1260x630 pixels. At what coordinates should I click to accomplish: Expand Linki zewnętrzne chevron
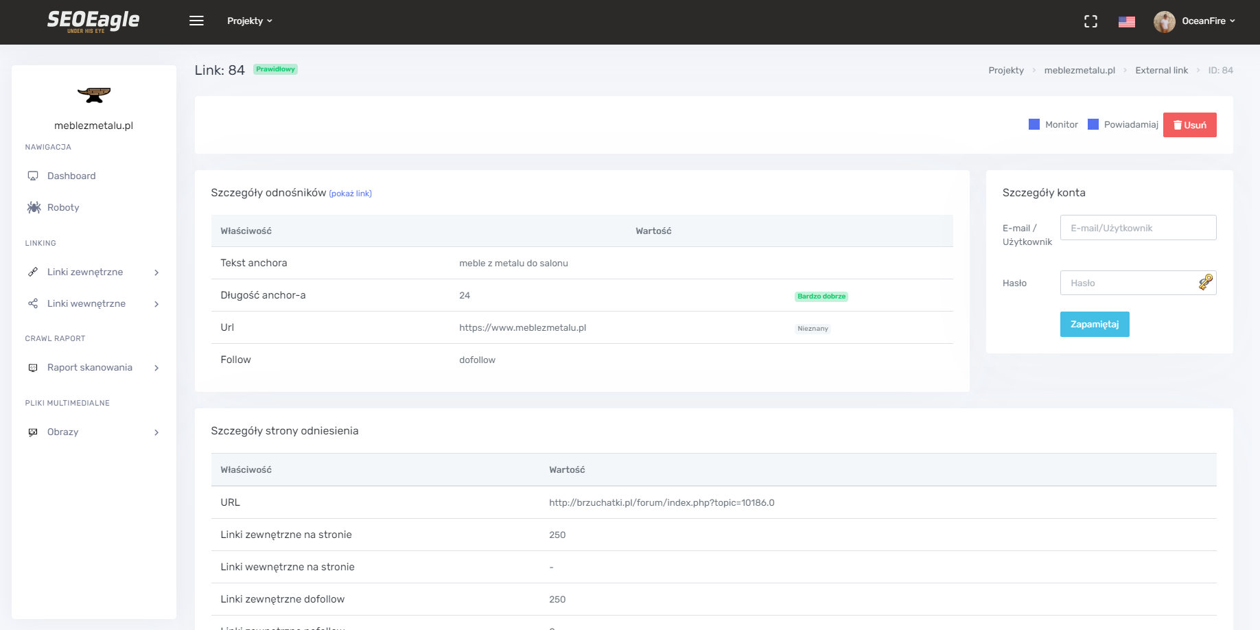pyautogui.click(x=156, y=272)
